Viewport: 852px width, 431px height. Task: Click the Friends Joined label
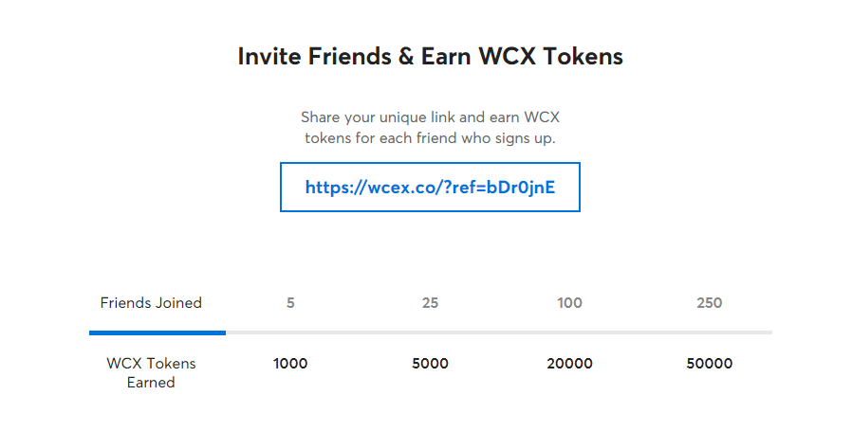pyautogui.click(x=151, y=303)
